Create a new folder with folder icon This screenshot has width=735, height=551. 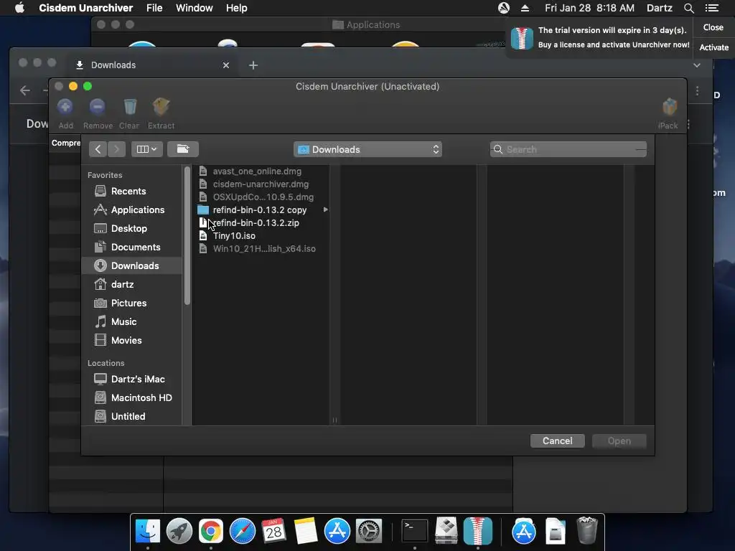point(183,149)
